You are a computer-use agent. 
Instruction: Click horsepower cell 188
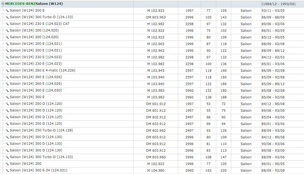223,97
